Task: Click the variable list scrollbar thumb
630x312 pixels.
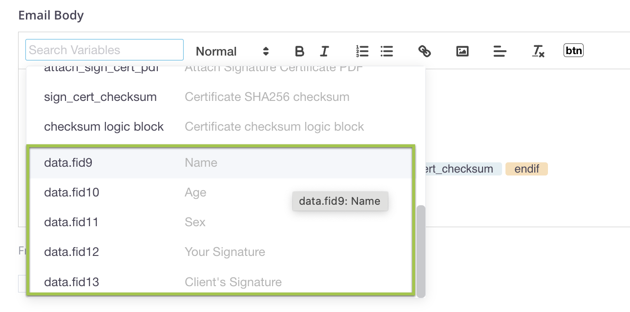Action: [420, 251]
